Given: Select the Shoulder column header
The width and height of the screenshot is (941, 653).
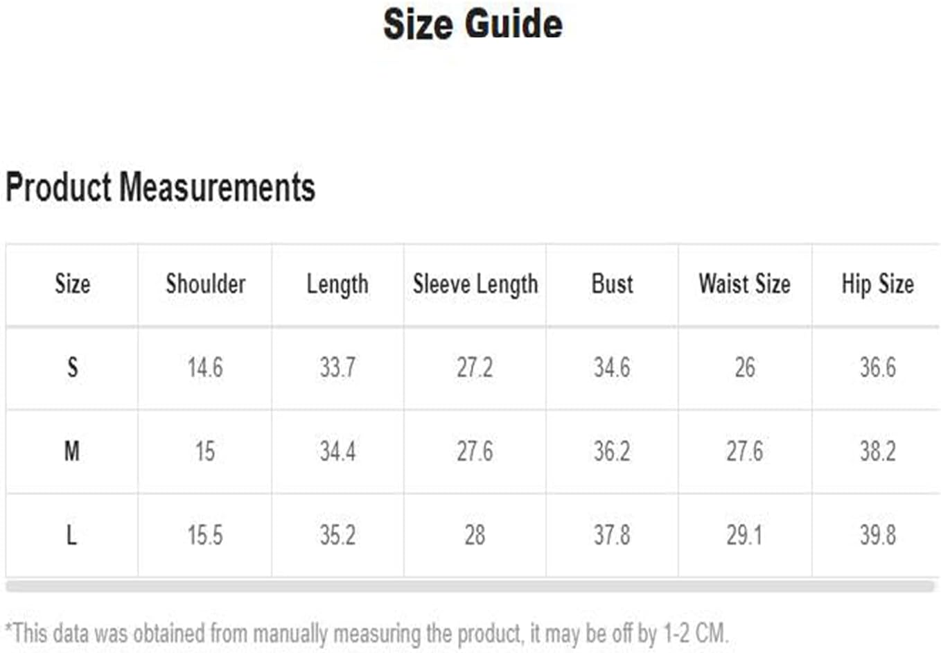Looking at the screenshot, I should point(206,284).
